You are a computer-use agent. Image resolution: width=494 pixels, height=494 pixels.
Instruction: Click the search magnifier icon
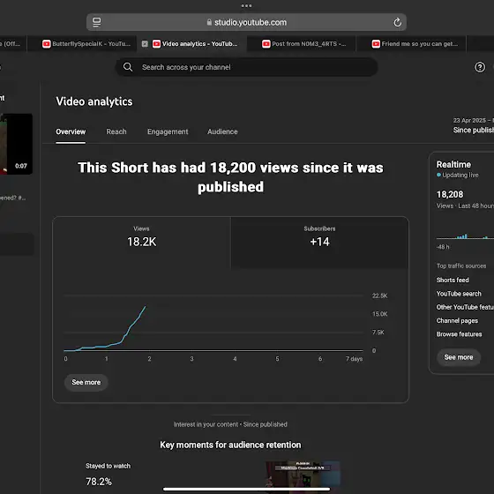coord(128,67)
